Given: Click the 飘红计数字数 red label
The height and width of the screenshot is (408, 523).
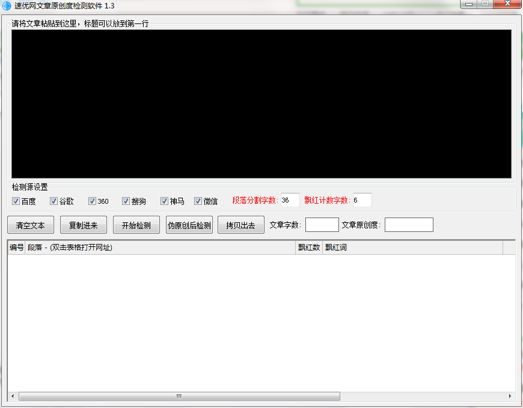Looking at the screenshot, I should coord(327,200).
